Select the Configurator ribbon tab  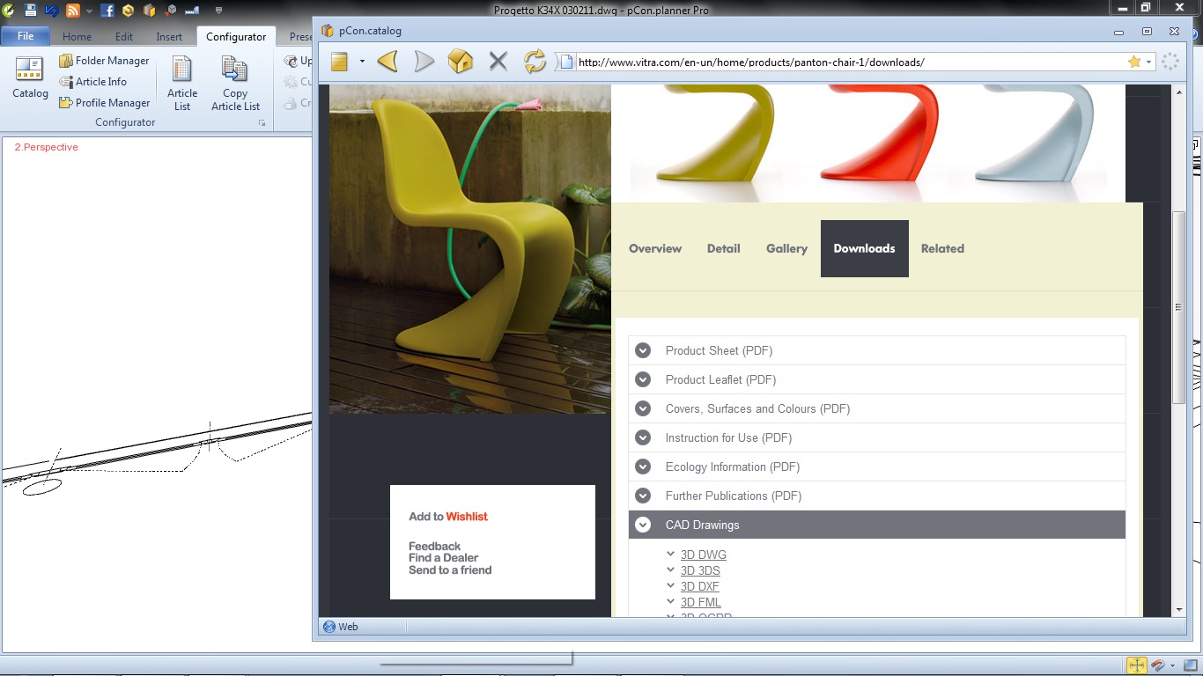236,37
